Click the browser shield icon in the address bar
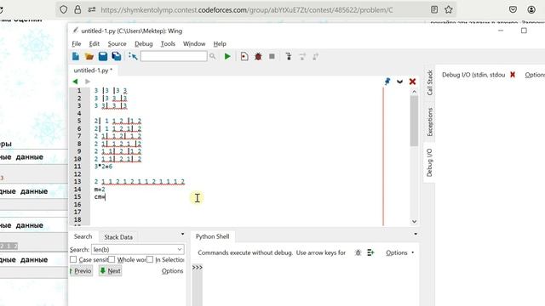 (x=63, y=9)
